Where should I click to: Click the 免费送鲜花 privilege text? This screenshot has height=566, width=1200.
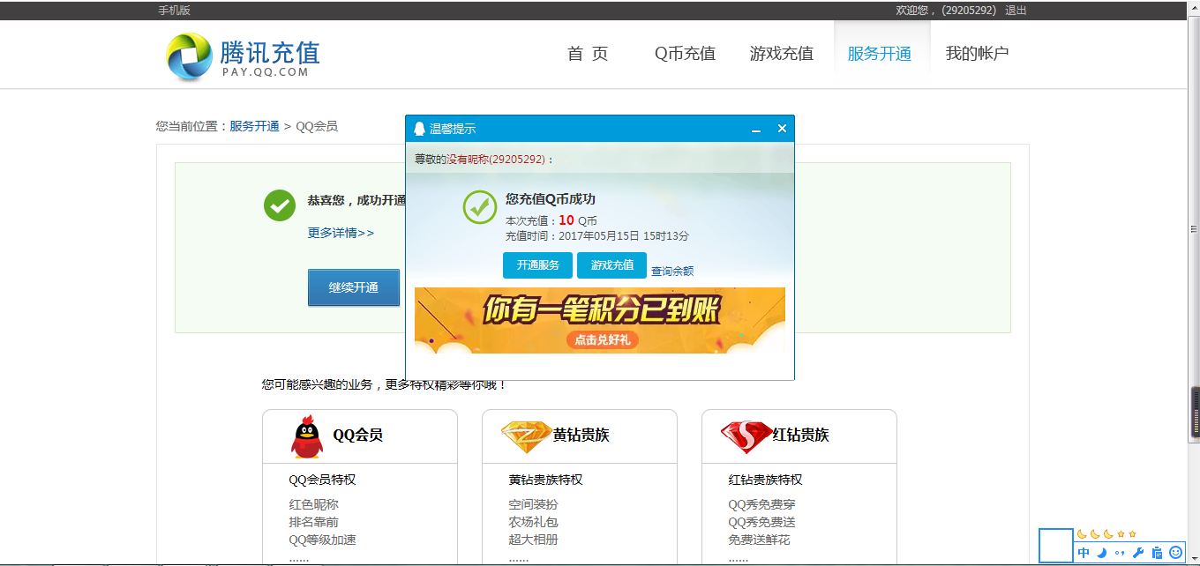[760, 540]
